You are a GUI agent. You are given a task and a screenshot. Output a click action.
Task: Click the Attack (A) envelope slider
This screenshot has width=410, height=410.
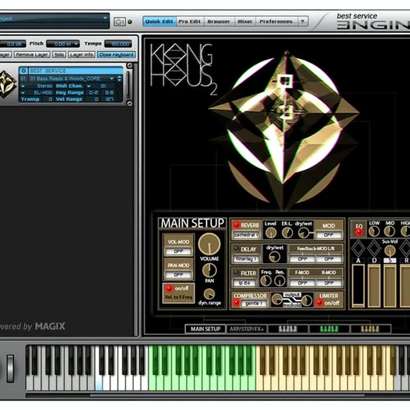pos(358,285)
